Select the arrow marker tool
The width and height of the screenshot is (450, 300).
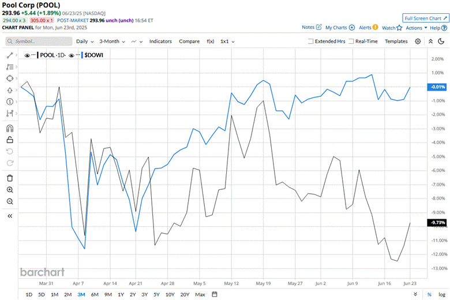(10, 90)
